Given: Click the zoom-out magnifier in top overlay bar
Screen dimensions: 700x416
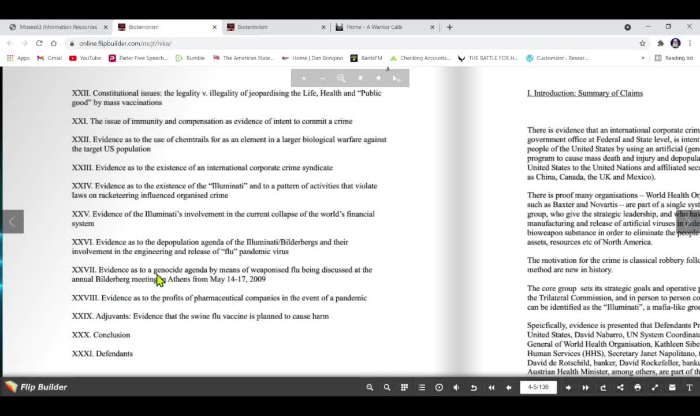Looking at the screenshot, I should pyautogui.click(x=341, y=78).
